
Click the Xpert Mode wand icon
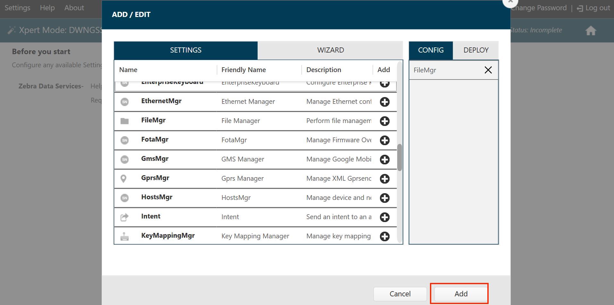[x=12, y=30]
